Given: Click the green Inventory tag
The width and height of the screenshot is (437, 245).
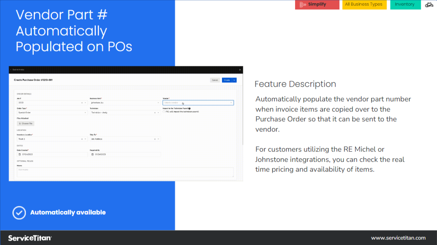Looking at the screenshot, I should click(x=406, y=4).
